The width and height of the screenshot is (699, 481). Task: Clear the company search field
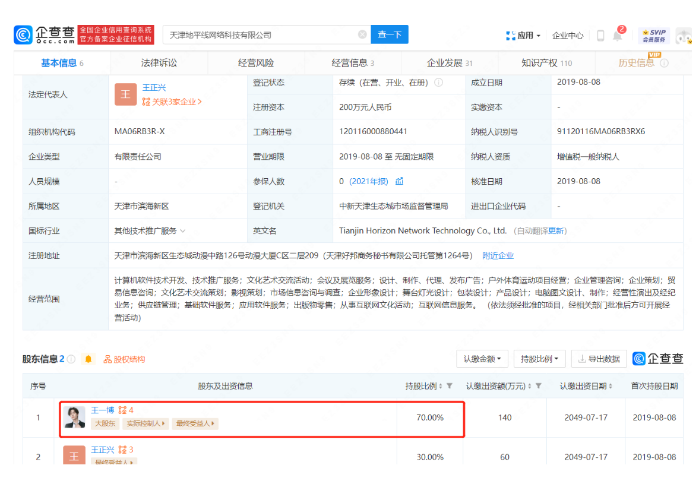[362, 35]
